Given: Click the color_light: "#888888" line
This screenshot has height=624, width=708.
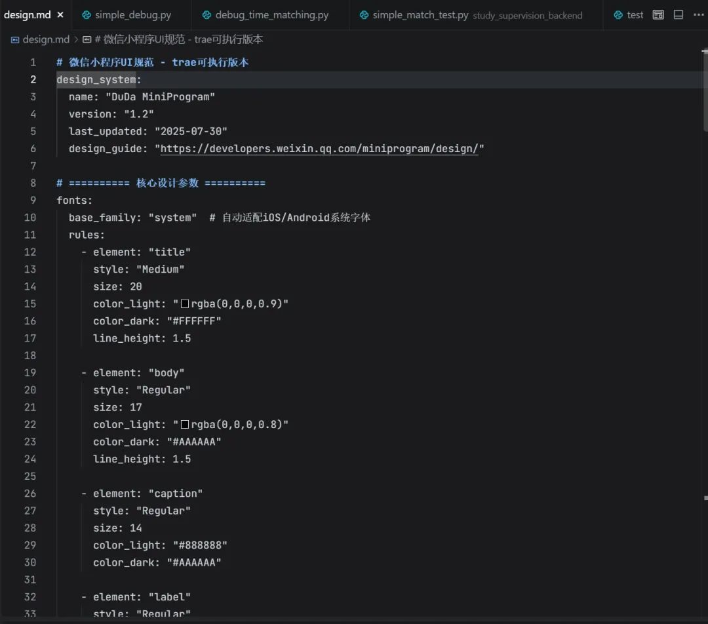Looking at the screenshot, I should (161, 545).
